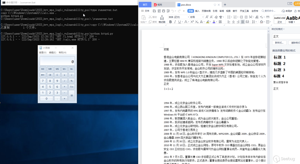
Task: Click Decrease Font Size A- icon
Action: click(x=211, y=17)
